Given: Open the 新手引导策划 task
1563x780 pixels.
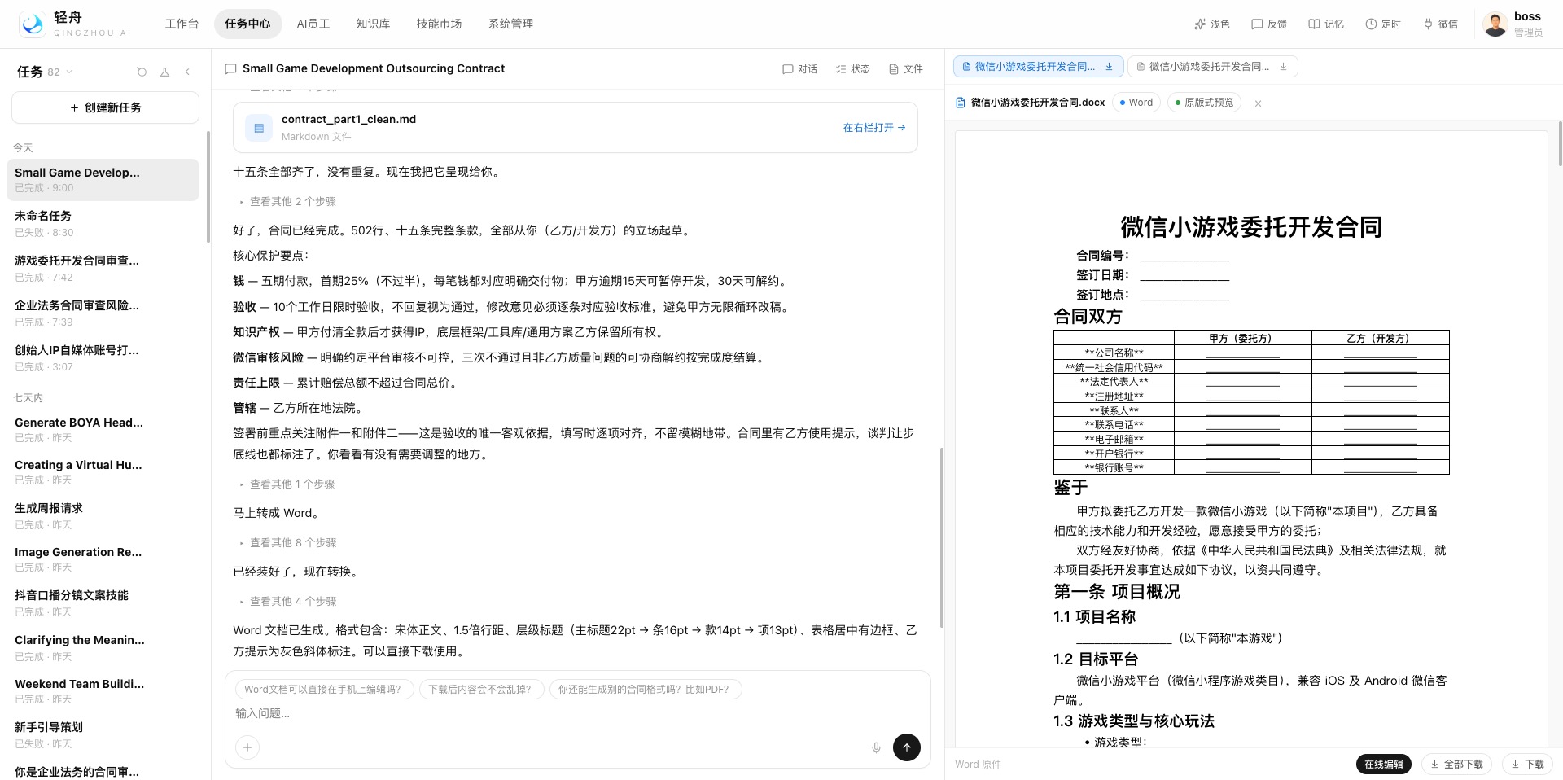Looking at the screenshot, I should 103,735.
